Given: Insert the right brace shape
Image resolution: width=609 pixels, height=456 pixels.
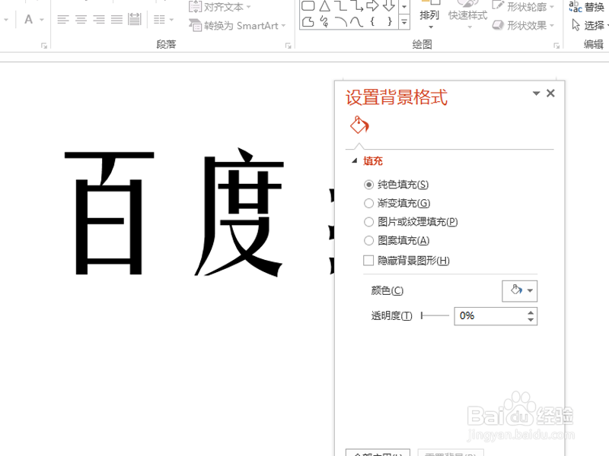Looking at the screenshot, I should click(x=389, y=21).
